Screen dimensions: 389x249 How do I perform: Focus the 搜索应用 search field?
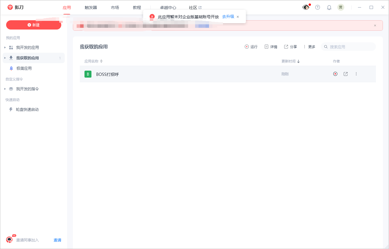(348, 47)
